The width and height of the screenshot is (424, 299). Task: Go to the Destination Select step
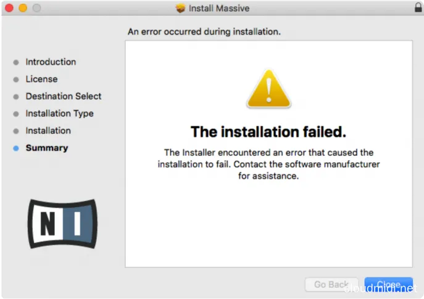tap(64, 96)
